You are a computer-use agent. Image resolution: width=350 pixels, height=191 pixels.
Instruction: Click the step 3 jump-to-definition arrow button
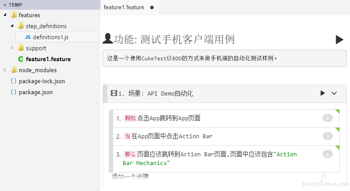point(328,154)
